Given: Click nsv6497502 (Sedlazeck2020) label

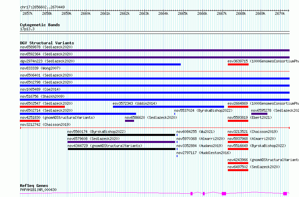Looking at the screenshot, I should 254,167.
